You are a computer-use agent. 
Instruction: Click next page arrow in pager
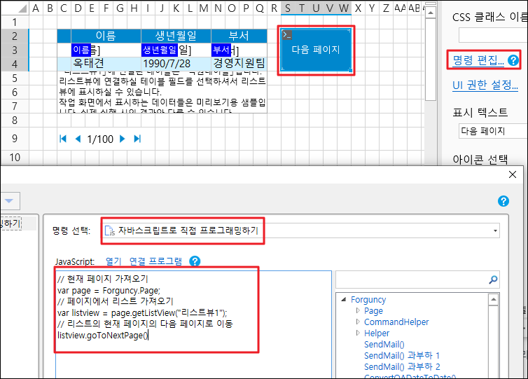coord(123,139)
